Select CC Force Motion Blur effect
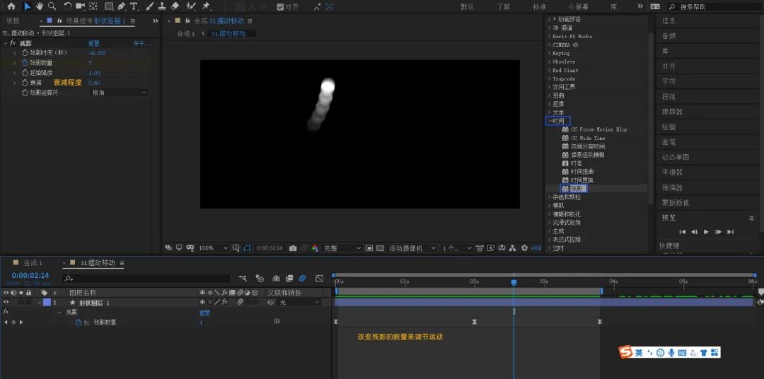The width and height of the screenshot is (764, 379). [x=599, y=129]
